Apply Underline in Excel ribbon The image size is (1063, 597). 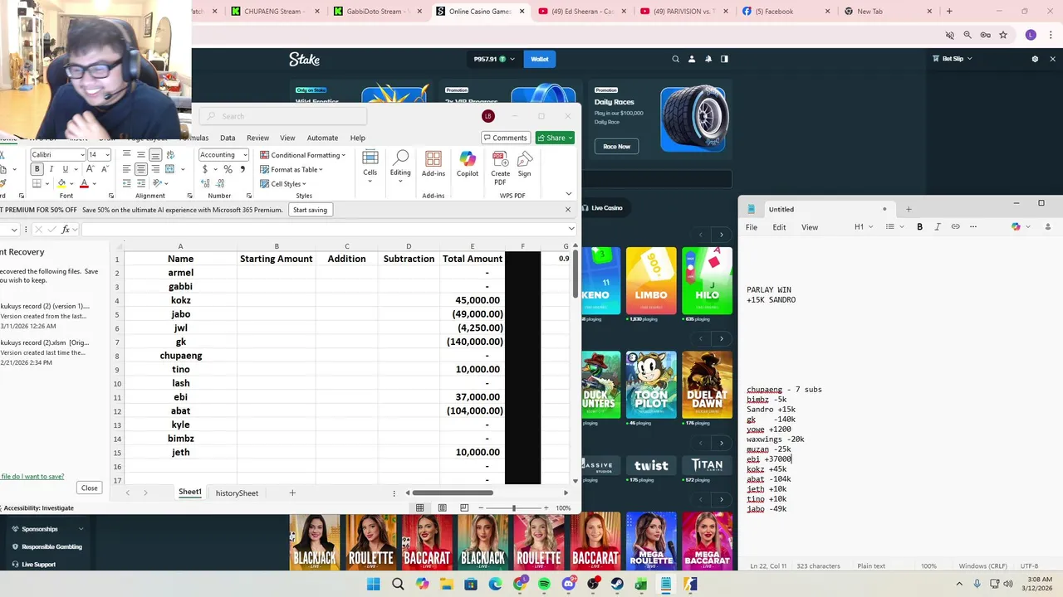click(65, 169)
